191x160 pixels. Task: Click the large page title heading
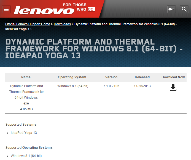click(x=94, y=49)
